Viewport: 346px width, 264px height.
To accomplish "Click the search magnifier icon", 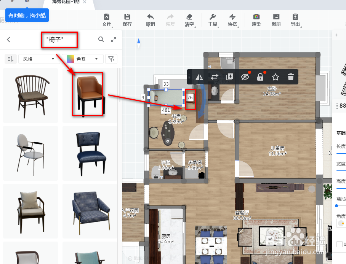I will coord(101,40).
